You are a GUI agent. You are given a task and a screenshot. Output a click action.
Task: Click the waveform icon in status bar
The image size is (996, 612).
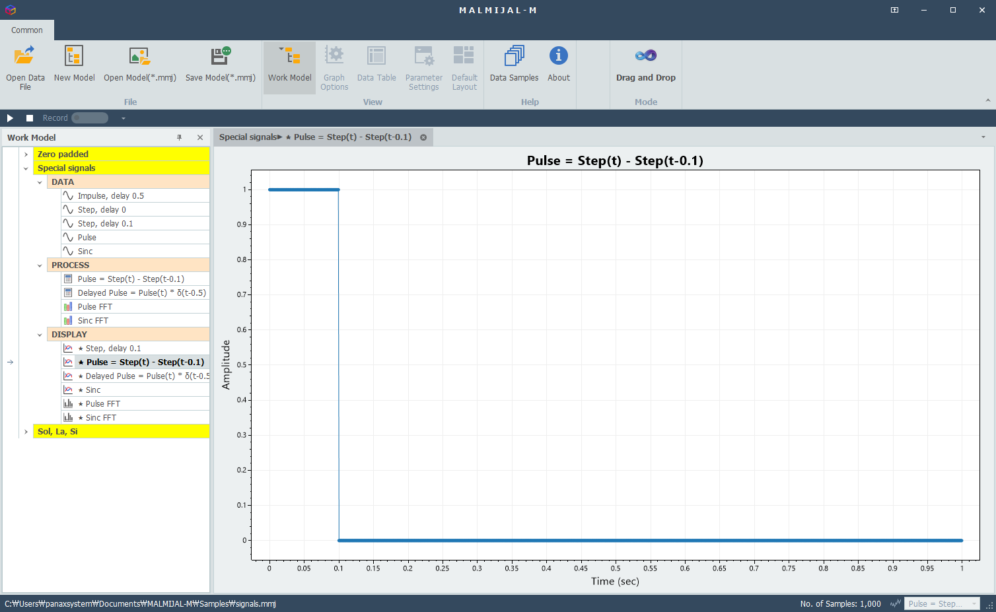click(895, 603)
